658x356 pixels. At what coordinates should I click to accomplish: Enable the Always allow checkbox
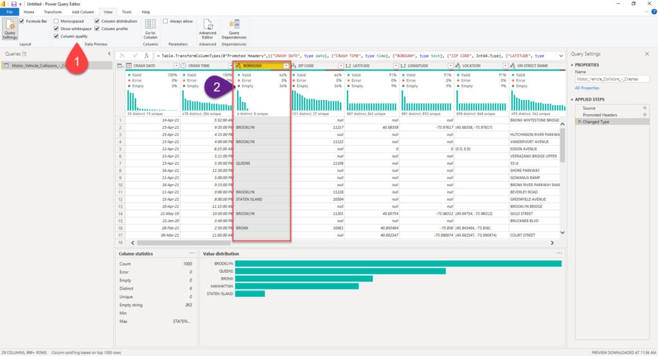[x=165, y=21]
